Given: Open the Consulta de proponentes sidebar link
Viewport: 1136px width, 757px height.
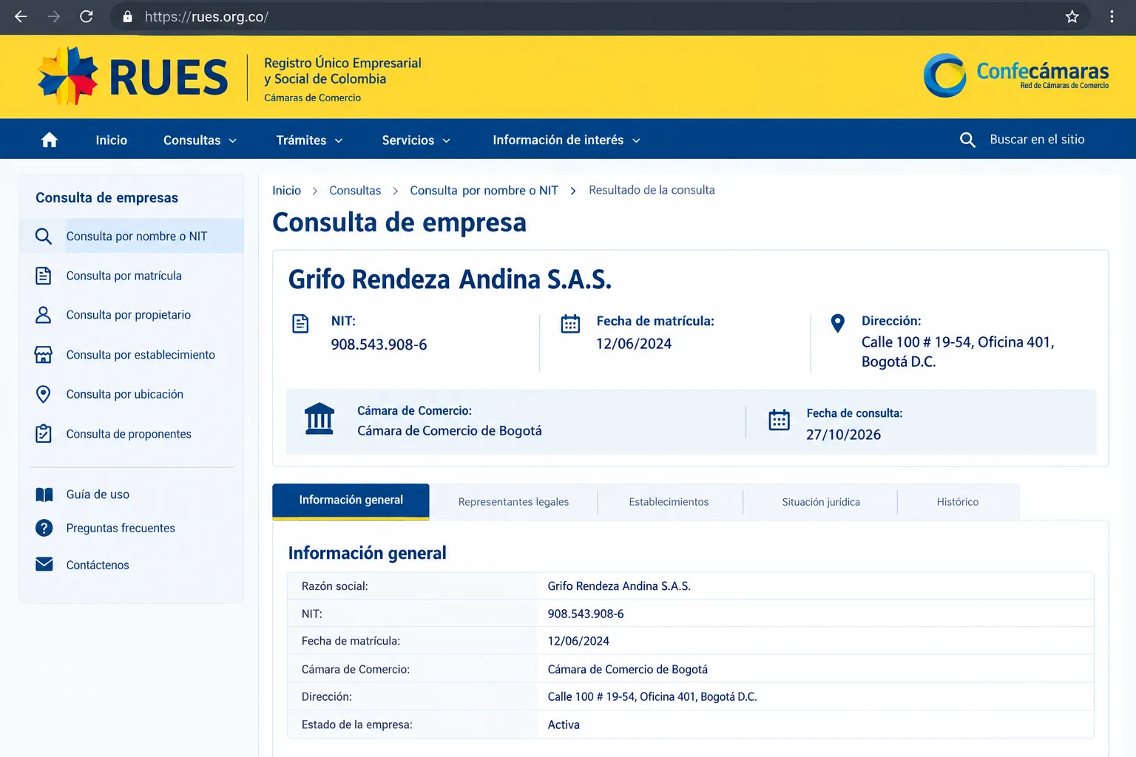Looking at the screenshot, I should (x=129, y=434).
